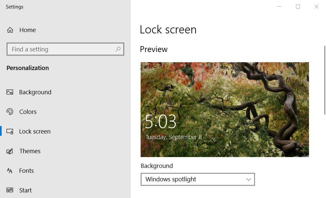Viewport: 326px width, 198px height.
Task: Select the Themes paintbrush icon
Action: 10,151
